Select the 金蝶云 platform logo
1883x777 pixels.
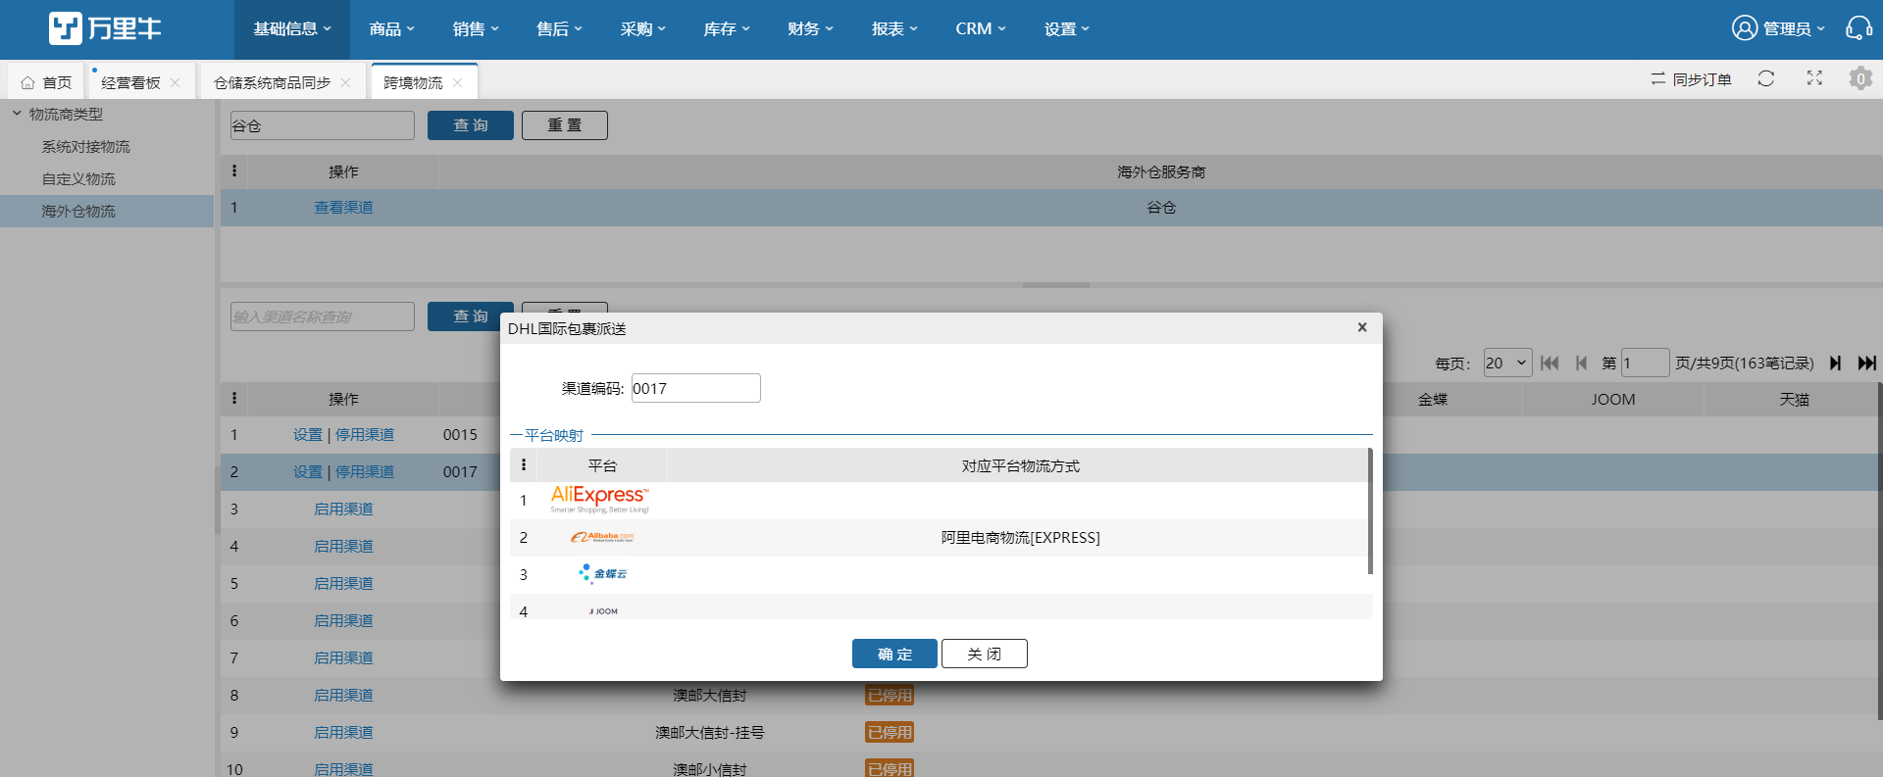click(x=602, y=573)
